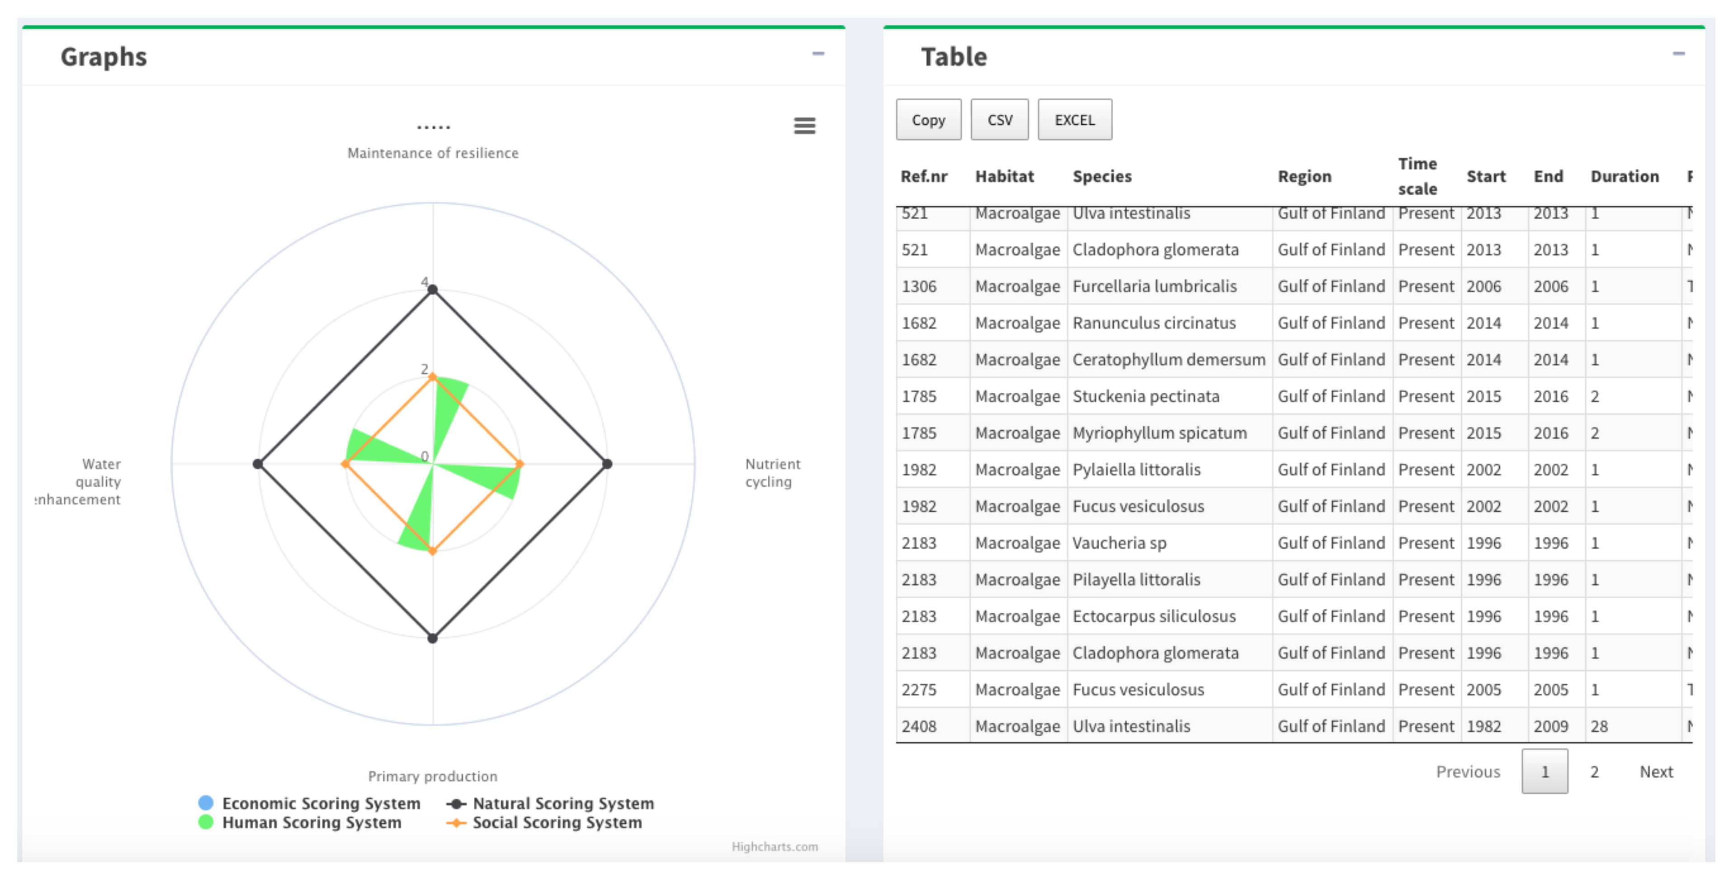Collapse the Table panel

click(x=1678, y=54)
